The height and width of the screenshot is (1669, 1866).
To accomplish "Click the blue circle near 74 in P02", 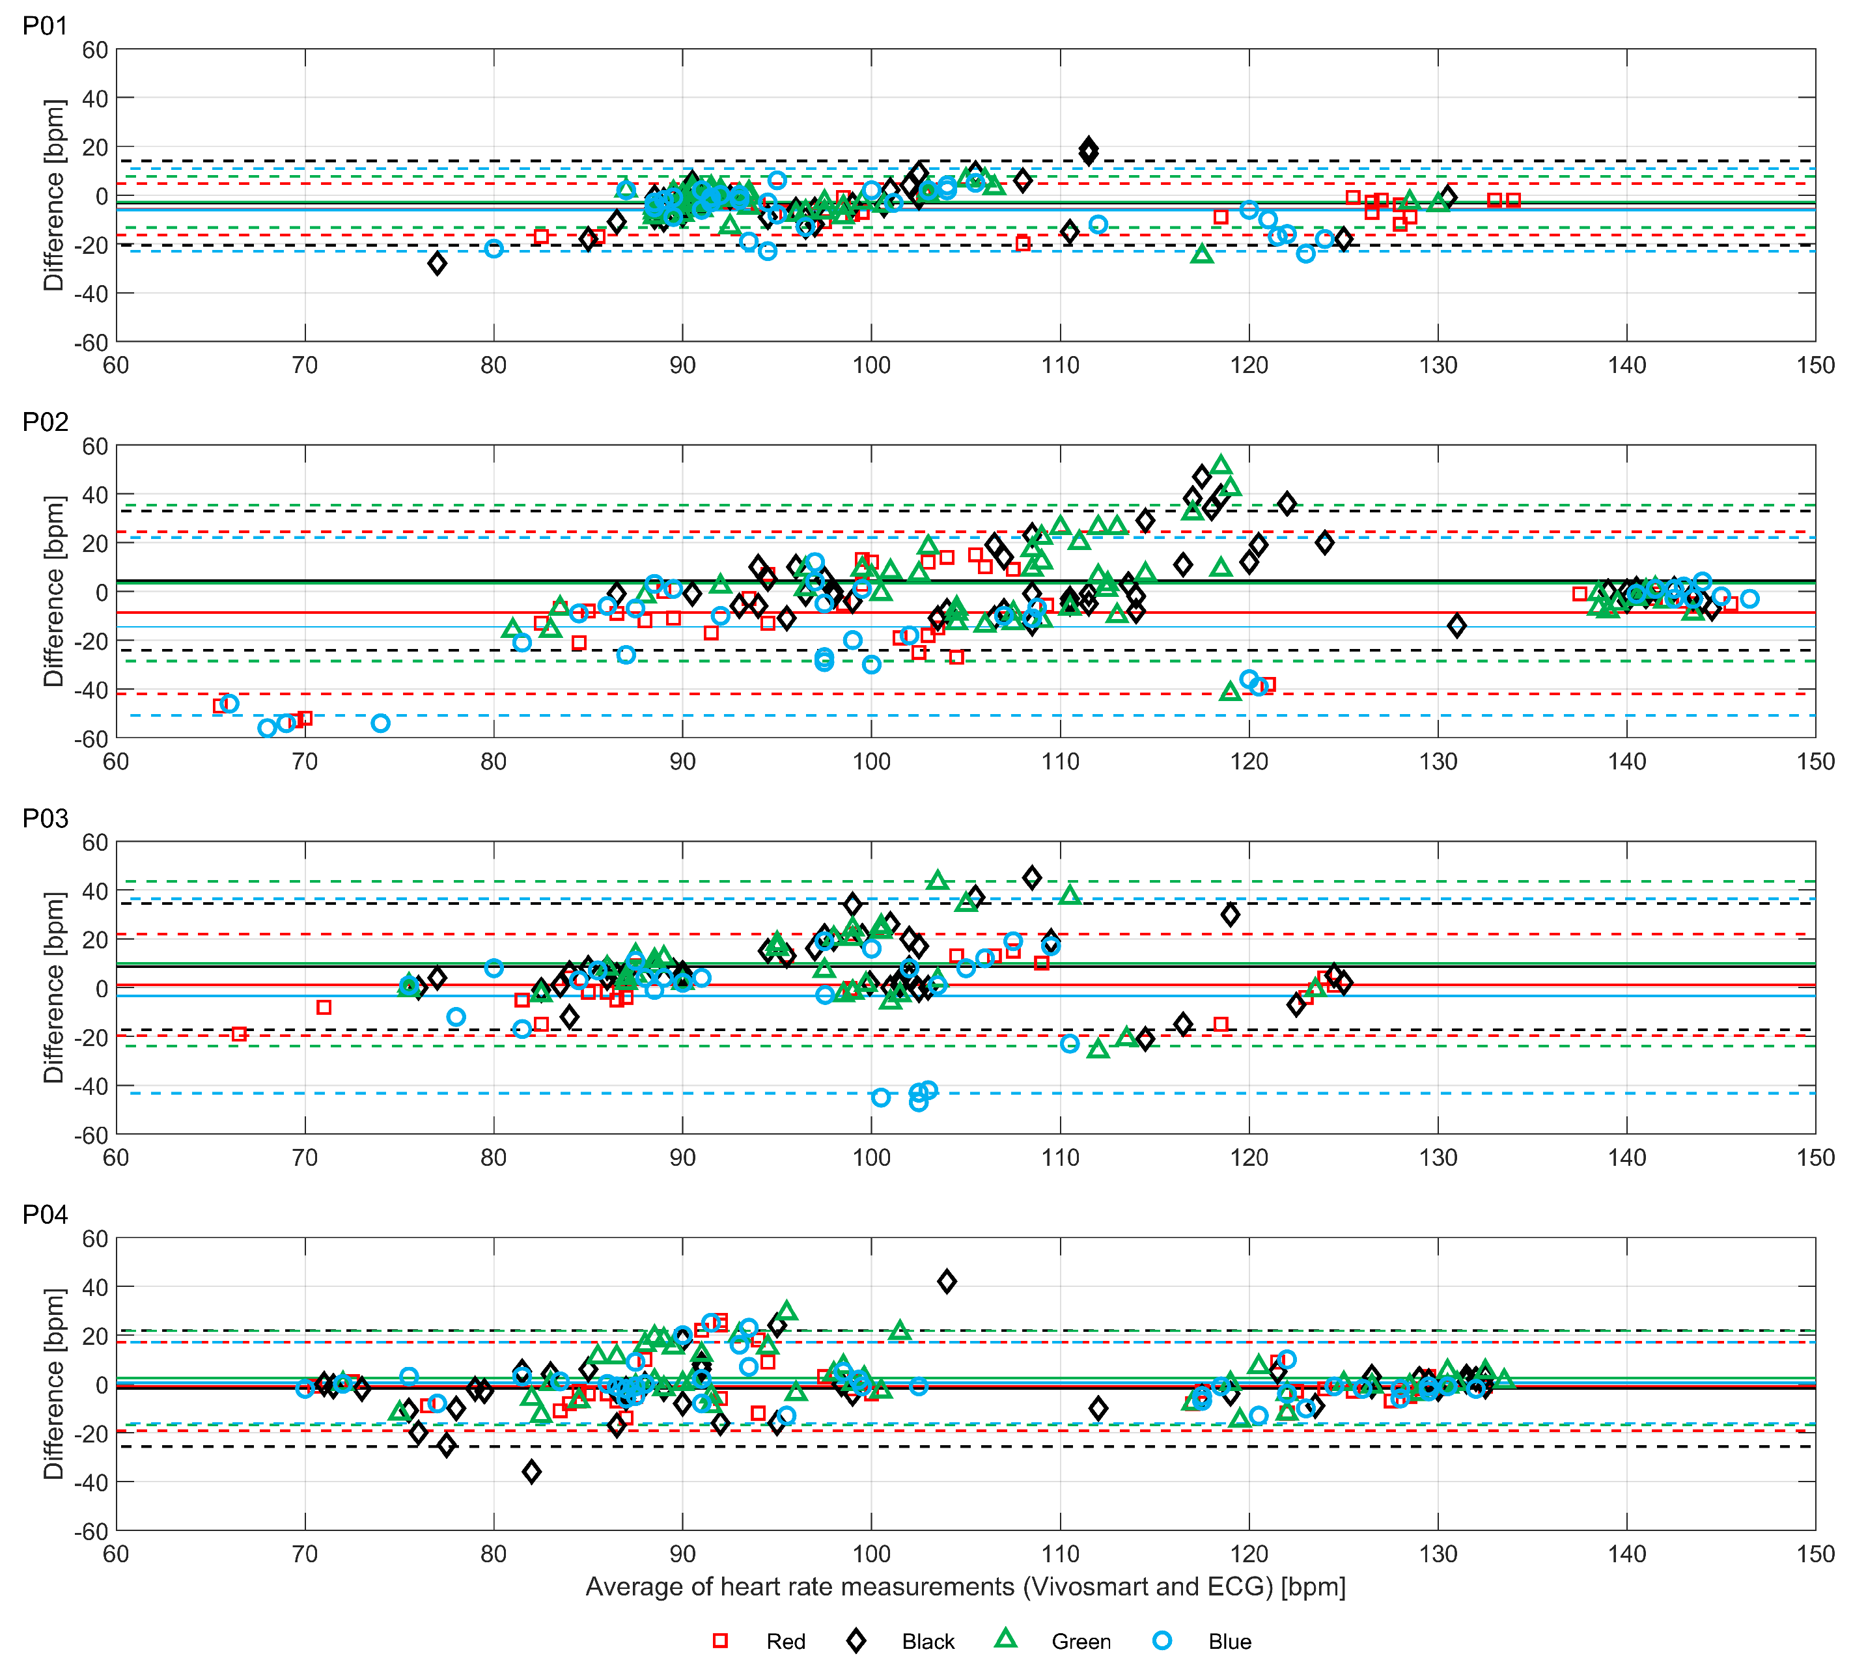I will point(381,724).
